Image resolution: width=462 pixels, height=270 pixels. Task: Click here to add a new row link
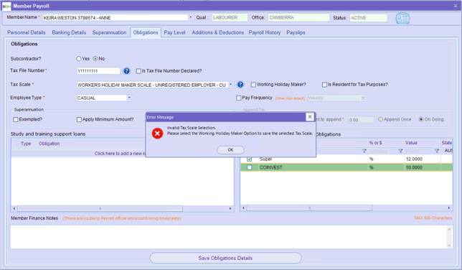point(120,154)
